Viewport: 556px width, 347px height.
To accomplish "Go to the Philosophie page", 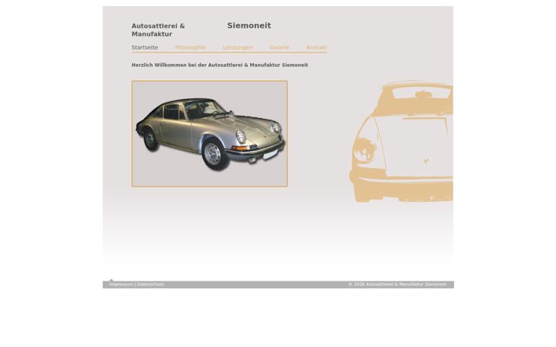I will [191, 48].
